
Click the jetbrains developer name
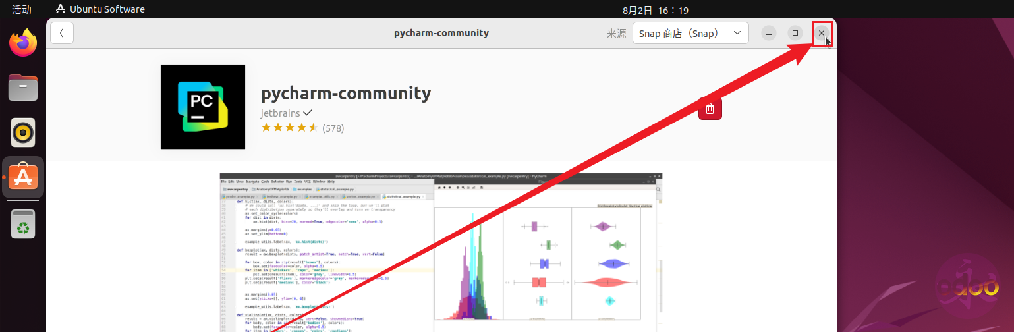click(x=280, y=113)
